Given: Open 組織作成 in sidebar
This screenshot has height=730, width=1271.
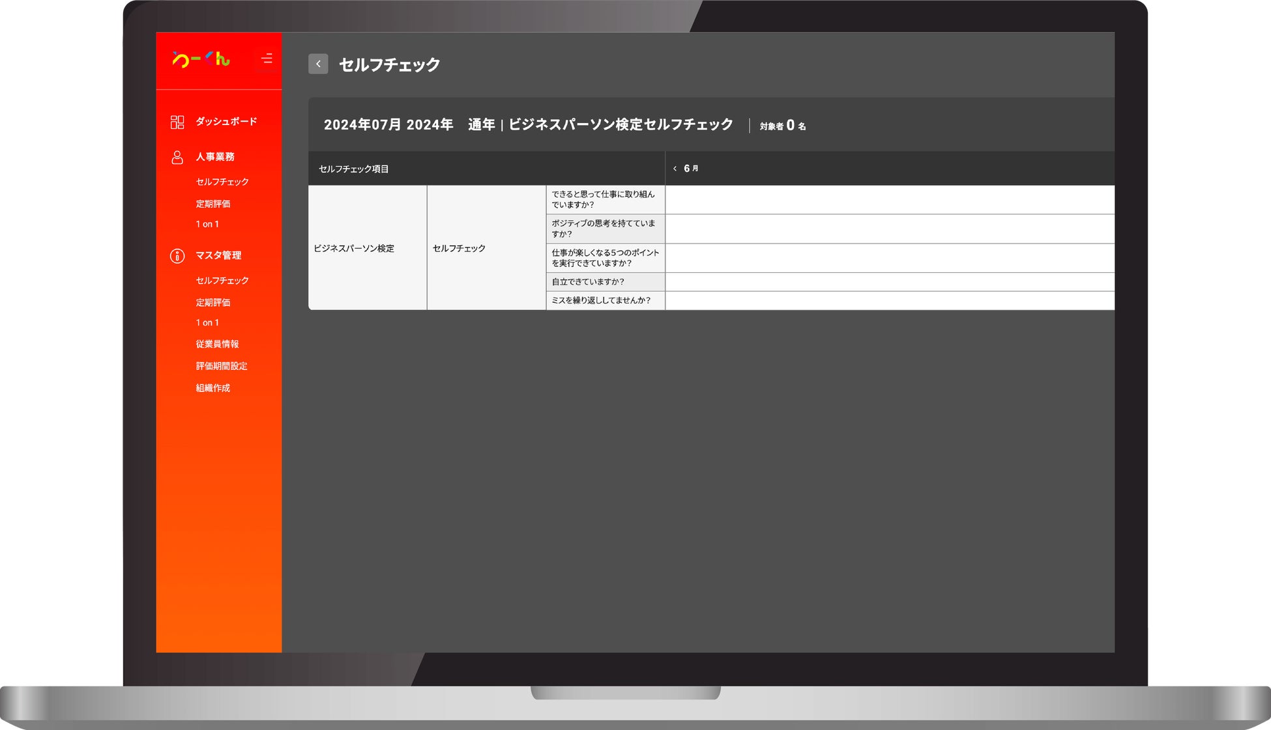Looking at the screenshot, I should tap(213, 388).
